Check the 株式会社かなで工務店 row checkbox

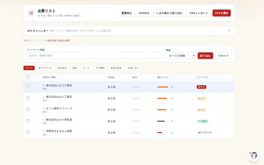28,86
